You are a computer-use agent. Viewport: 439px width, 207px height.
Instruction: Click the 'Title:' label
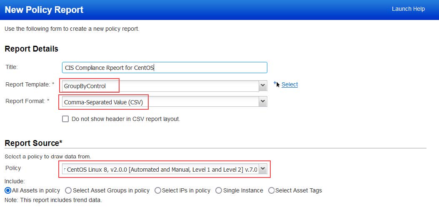pos(12,67)
